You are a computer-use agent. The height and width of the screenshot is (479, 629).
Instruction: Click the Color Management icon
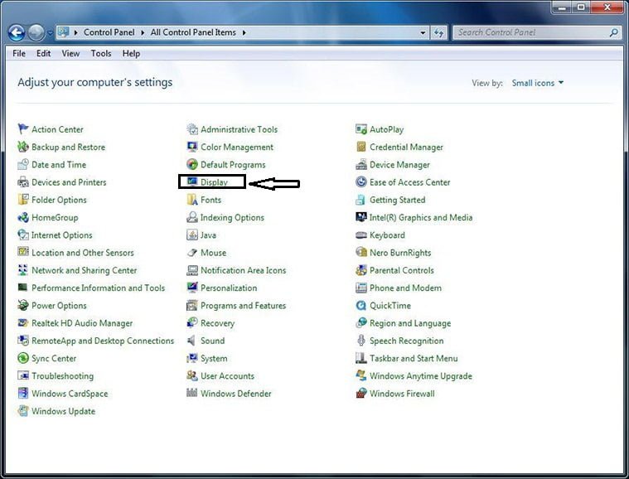tap(192, 147)
